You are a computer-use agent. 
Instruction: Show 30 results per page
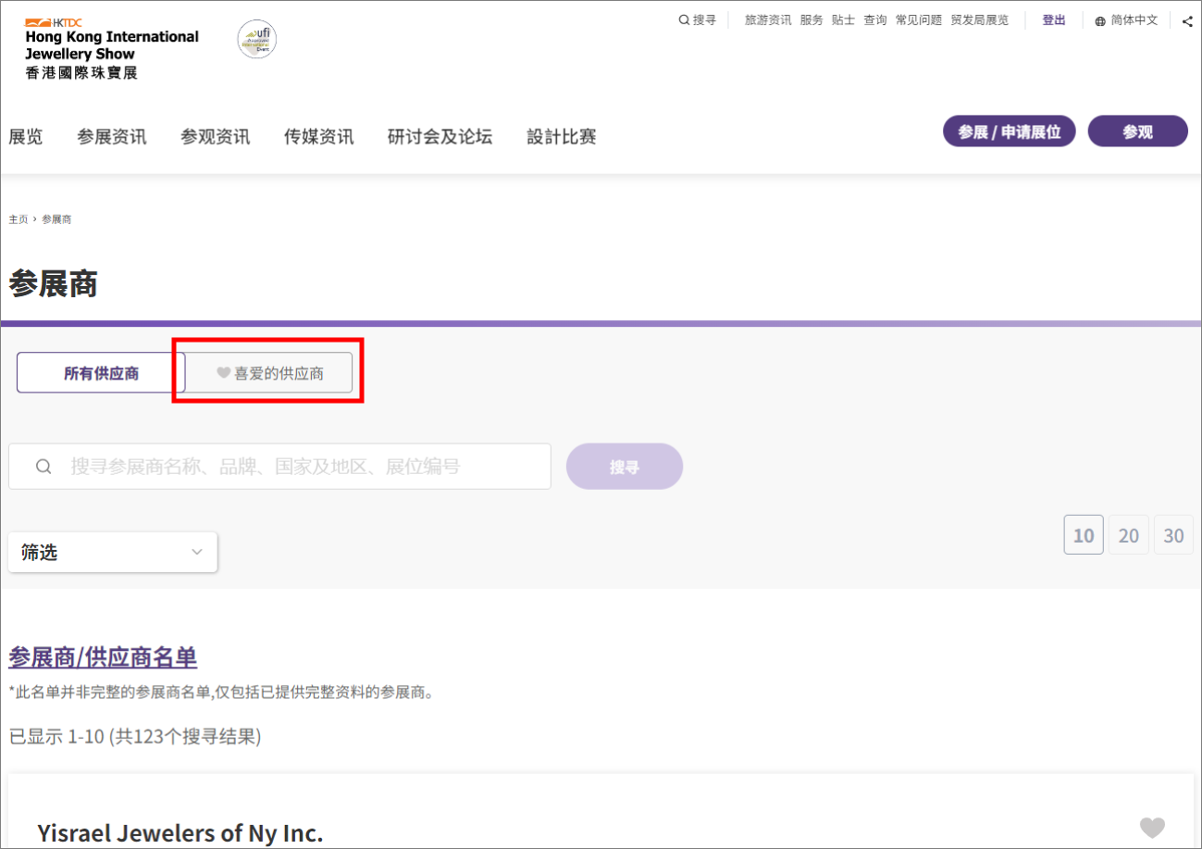(1173, 535)
